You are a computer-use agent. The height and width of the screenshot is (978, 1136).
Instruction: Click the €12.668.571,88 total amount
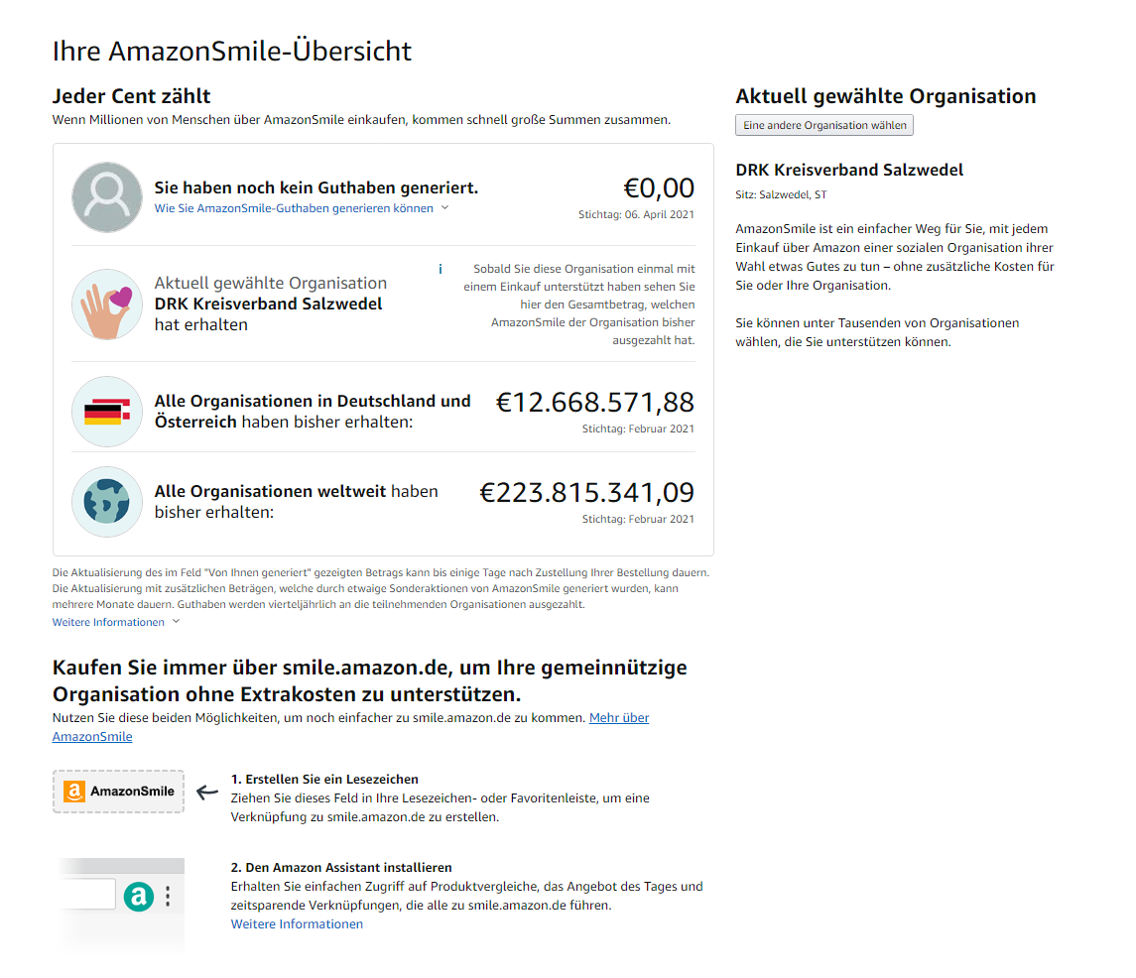(x=595, y=402)
